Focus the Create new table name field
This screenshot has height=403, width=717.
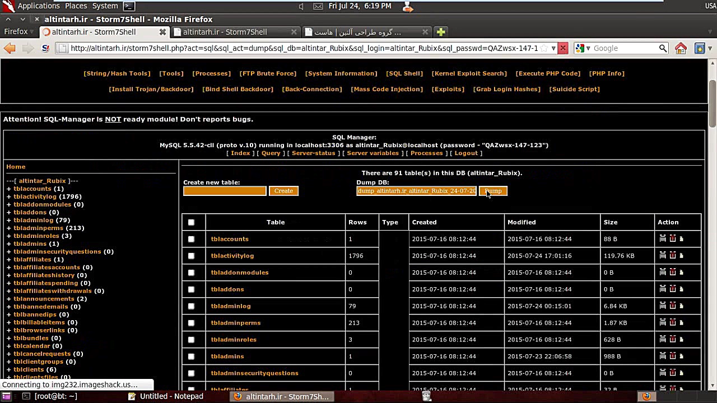coord(225,191)
